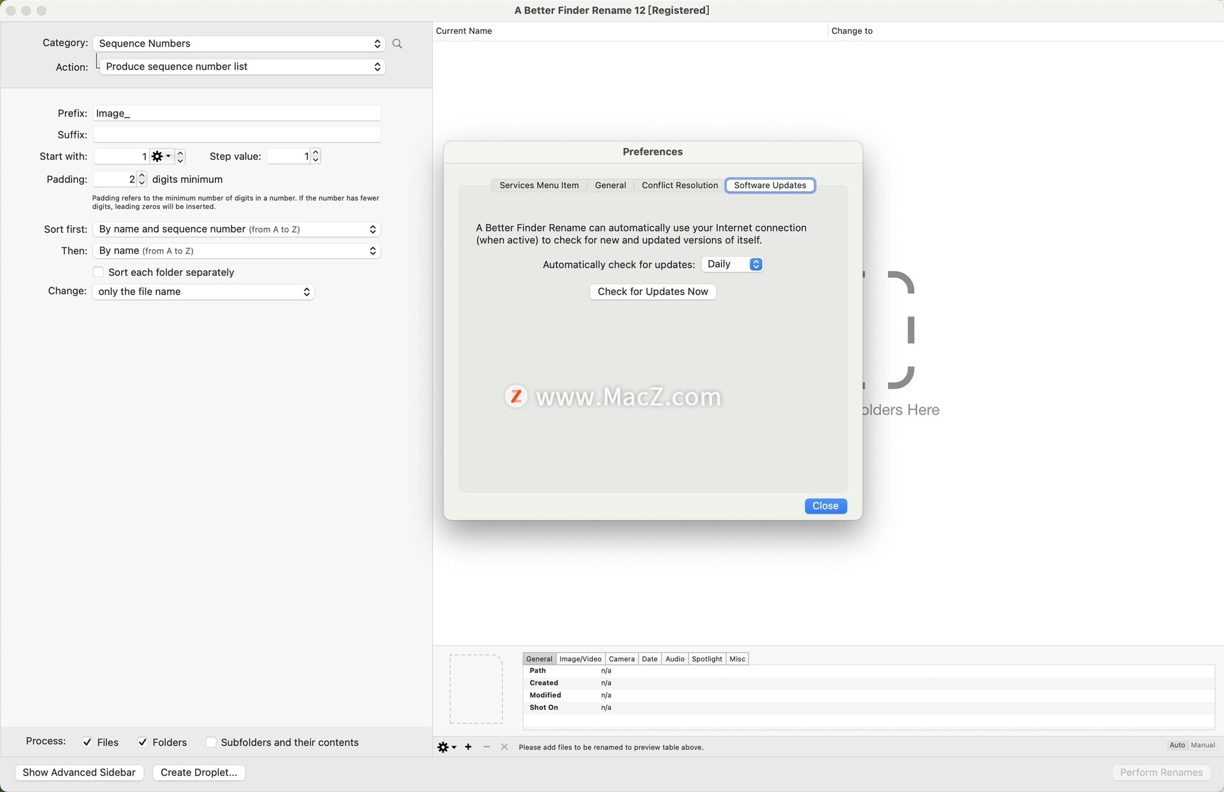The height and width of the screenshot is (792, 1224).
Task: Click the Shot On row in metadata table
Action: tap(869, 707)
